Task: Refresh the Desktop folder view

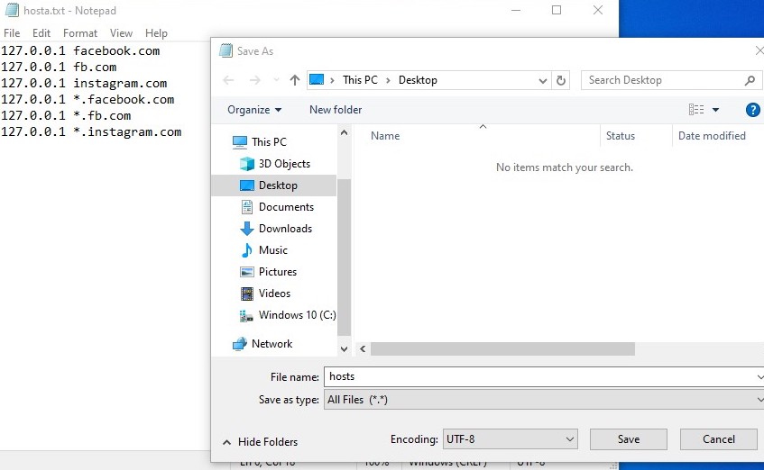Action: (561, 80)
